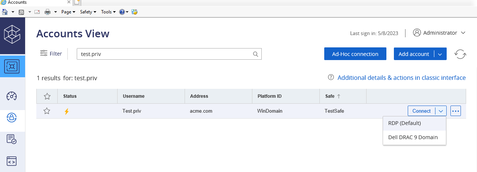Click the RSS feeds toolbar icon

(22, 12)
